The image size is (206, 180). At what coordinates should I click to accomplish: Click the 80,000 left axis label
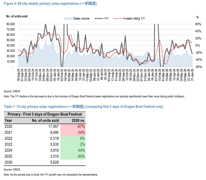pyautogui.click(x=10, y=24)
